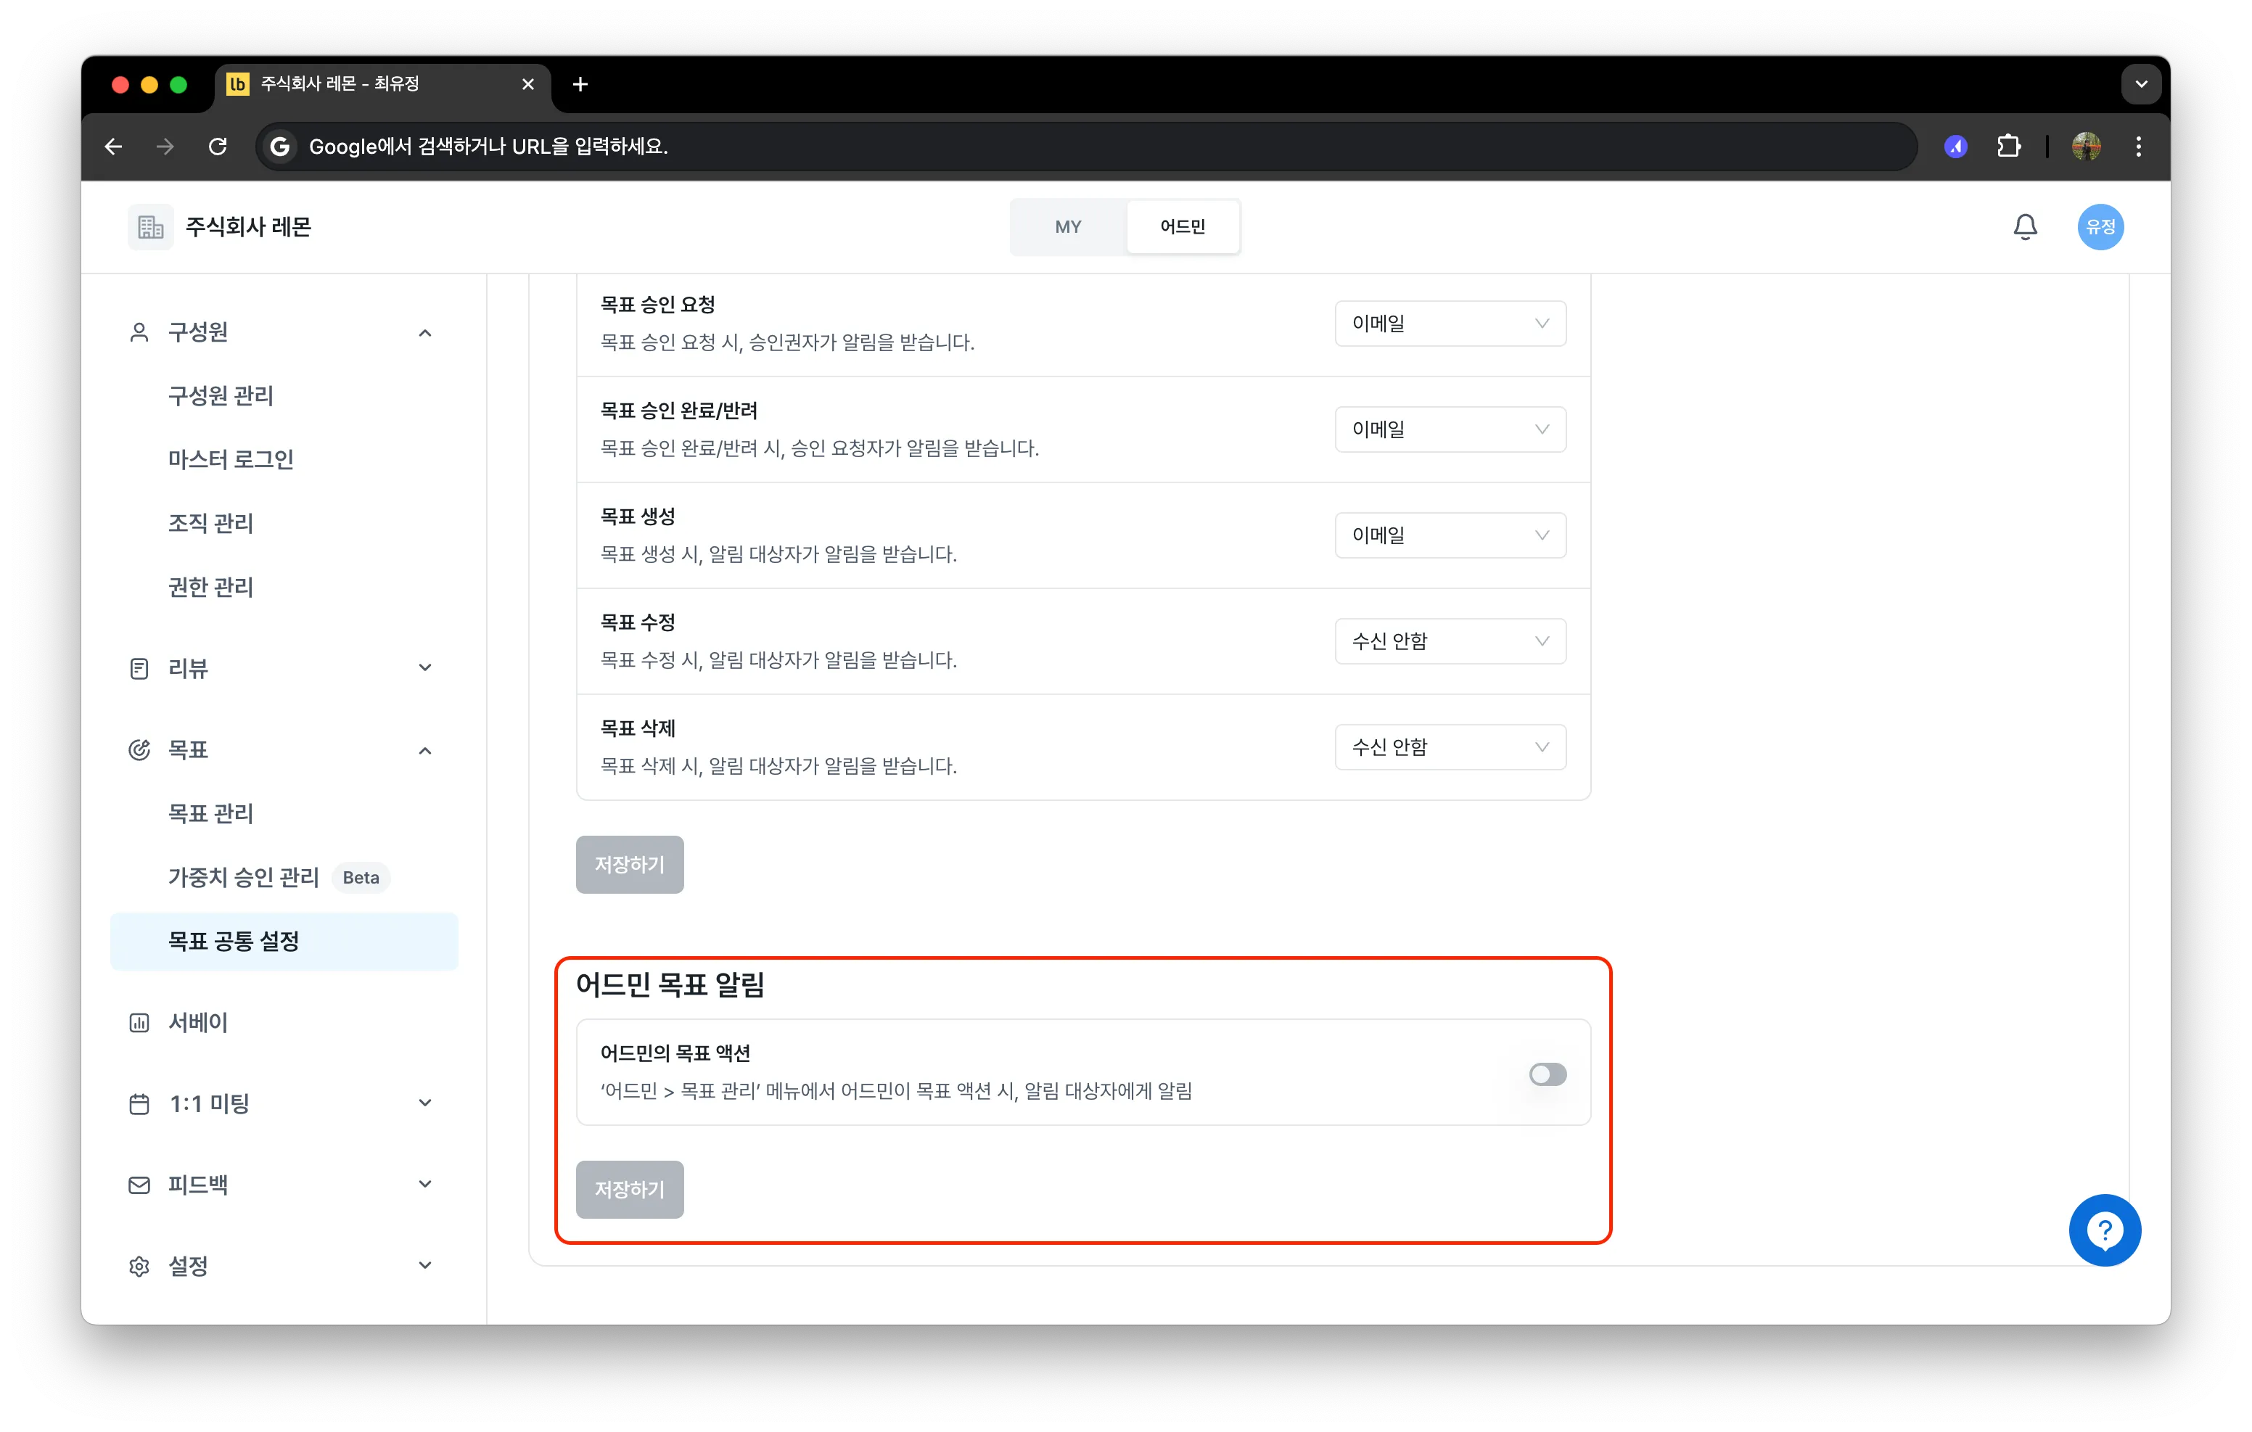This screenshot has height=1432, width=2252.
Task: Click the 서베이 chart icon in the sidebar
Action: click(x=139, y=1022)
